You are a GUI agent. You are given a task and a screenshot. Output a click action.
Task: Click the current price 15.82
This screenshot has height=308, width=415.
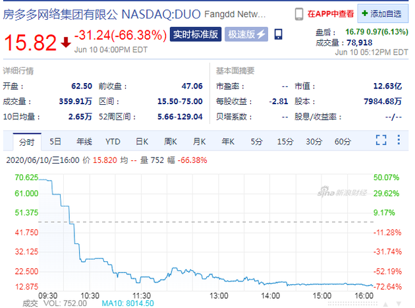30,42
